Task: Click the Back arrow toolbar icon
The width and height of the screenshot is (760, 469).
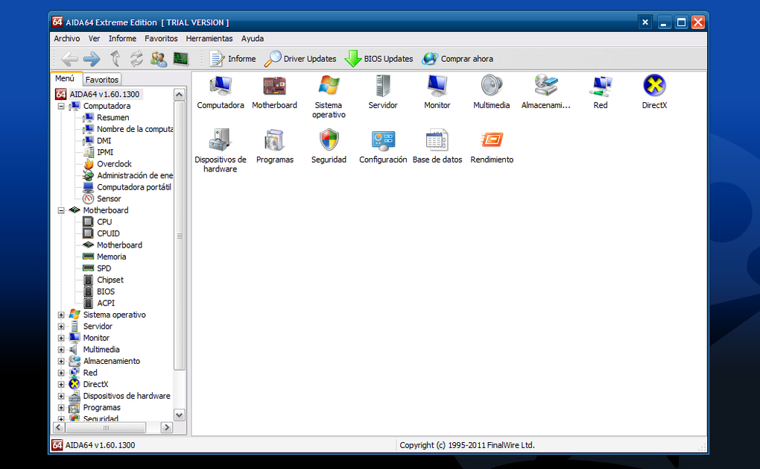Action: coord(69,59)
